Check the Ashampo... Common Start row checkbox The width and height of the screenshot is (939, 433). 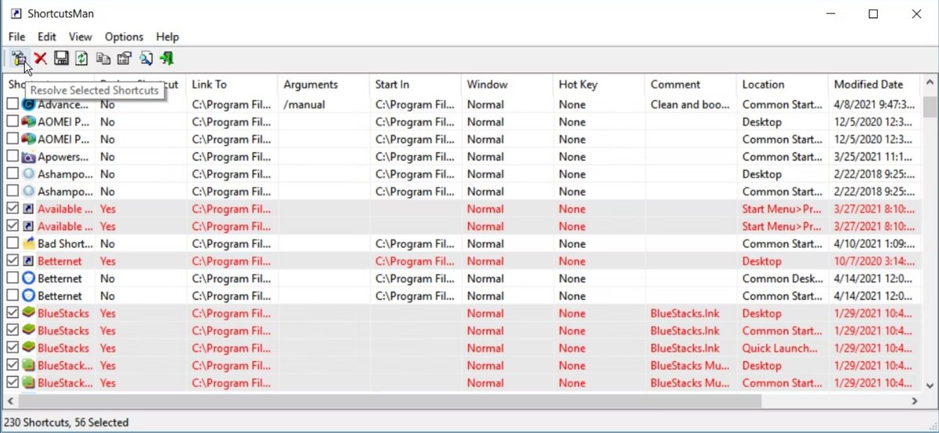(x=13, y=191)
